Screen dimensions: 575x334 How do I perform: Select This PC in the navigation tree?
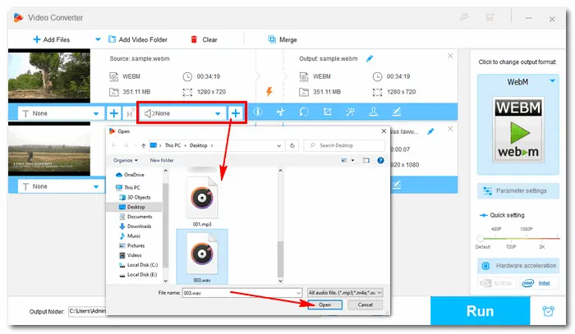[x=128, y=187]
